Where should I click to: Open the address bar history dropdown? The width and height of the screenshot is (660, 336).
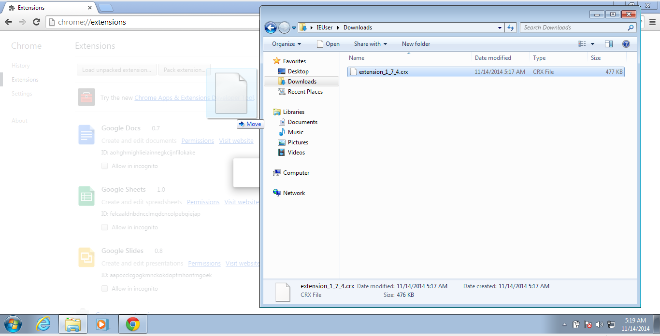[x=500, y=28]
